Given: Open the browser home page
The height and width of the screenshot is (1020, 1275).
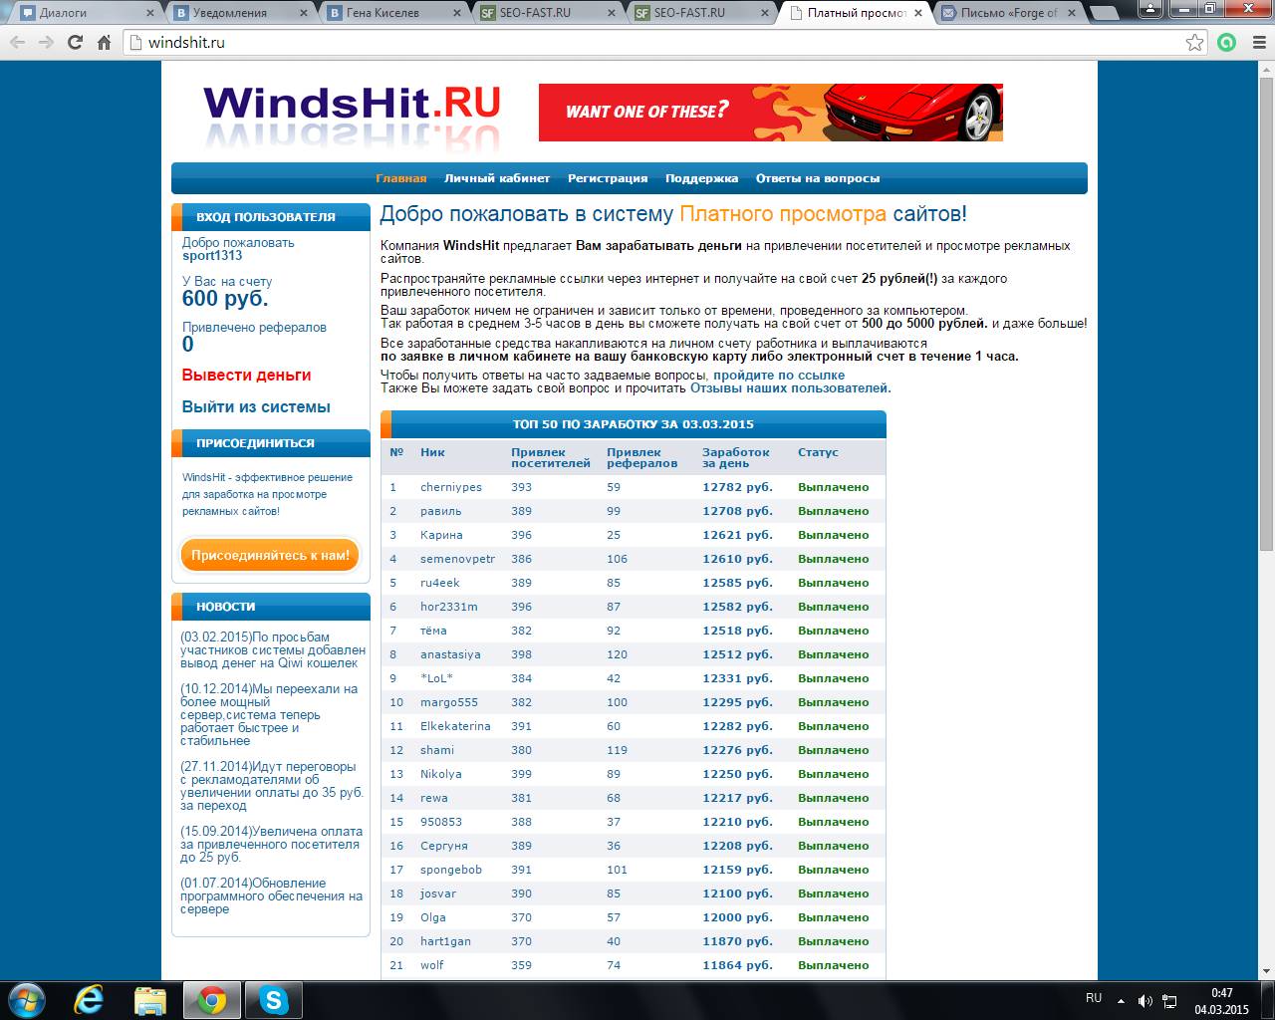Looking at the screenshot, I should point(104,43).
